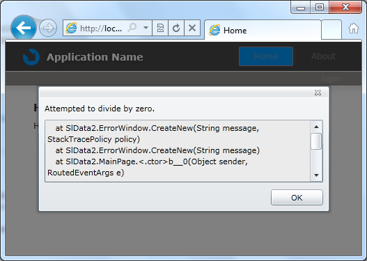Click the 'StackTracePolicy policy)' line in the stack trace

click(x=93, y=139)
